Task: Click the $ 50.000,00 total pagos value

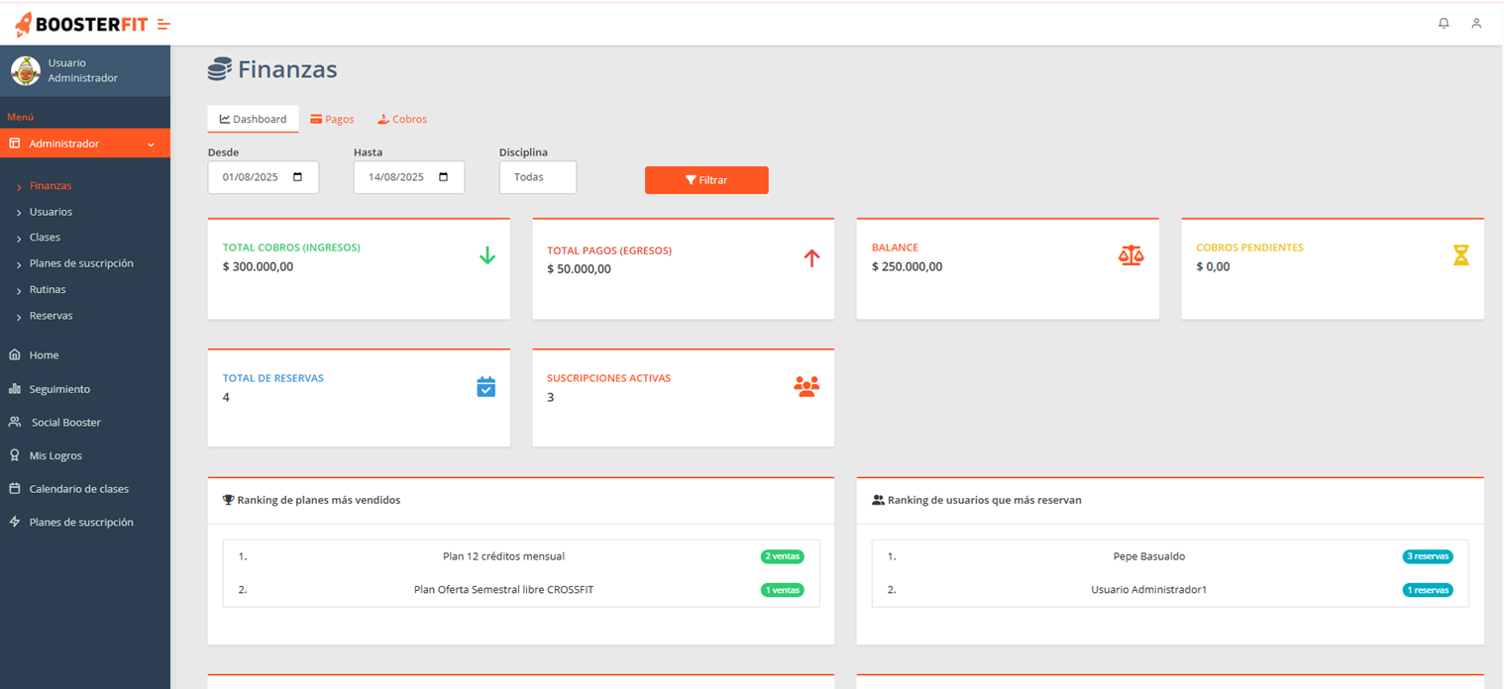Action: (579, 269)
